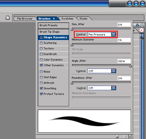The image size is (146, 139).
Task: Uncheck the Shape Dynamics checkbox
Action: click(x=41, y=37)
